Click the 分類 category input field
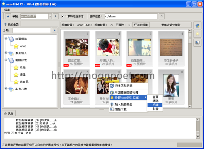The width and height of the screenshot is (204, 149). 32,30
